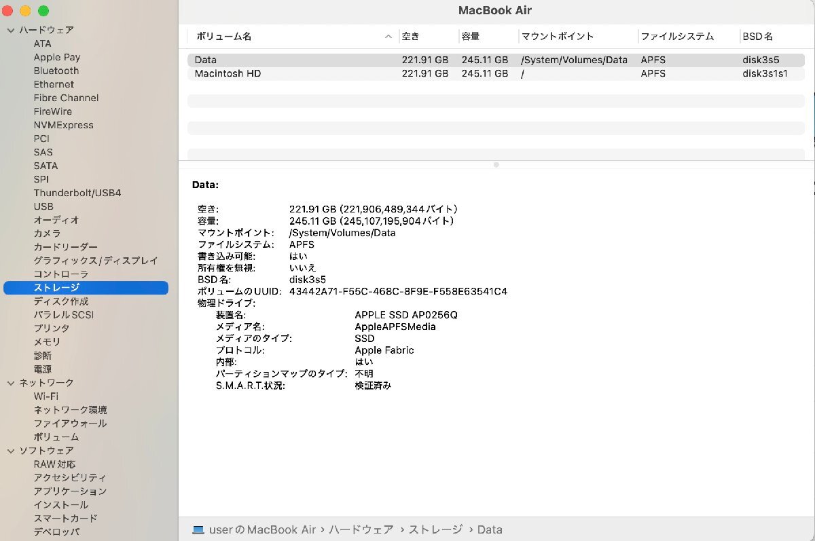Click the computer icon in path bar
The height and width of the screenshot is (541, 815).
(x=198, y=529)
